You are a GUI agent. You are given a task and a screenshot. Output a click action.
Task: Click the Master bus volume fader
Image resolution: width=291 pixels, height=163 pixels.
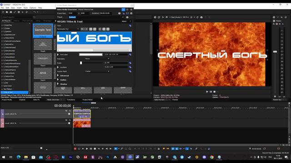(x=275, y=52)
